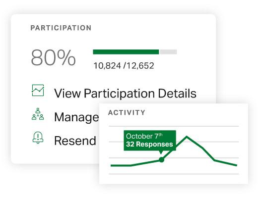Click the PARTICIPATION card heading

61,28
